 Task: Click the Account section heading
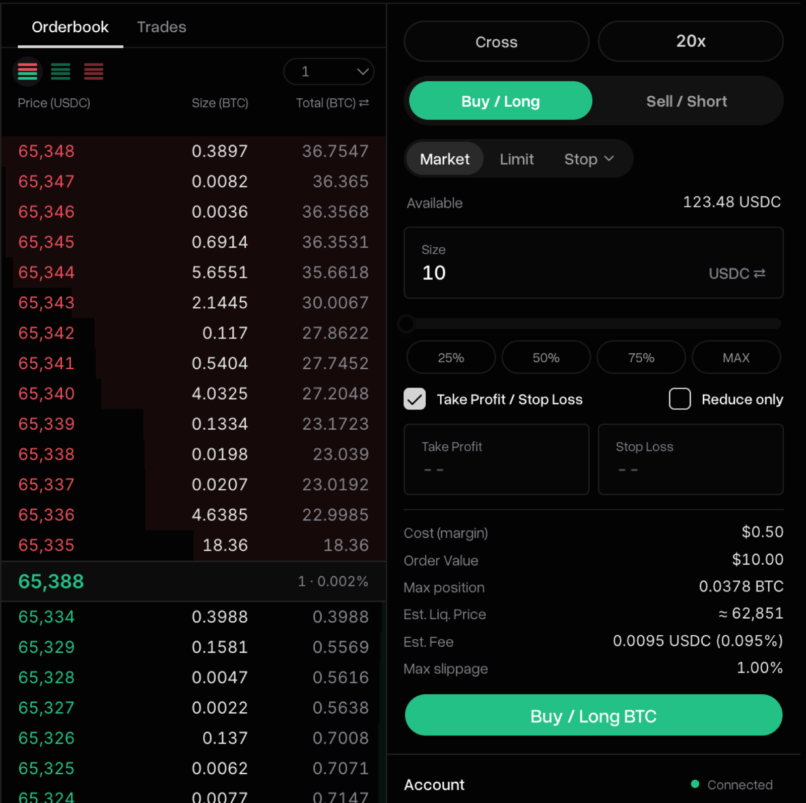point(434,784)
